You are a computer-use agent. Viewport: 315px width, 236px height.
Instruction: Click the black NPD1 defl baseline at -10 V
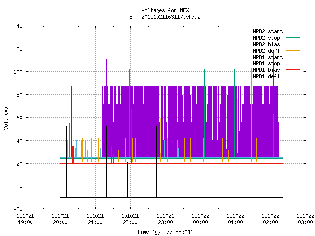172,198
